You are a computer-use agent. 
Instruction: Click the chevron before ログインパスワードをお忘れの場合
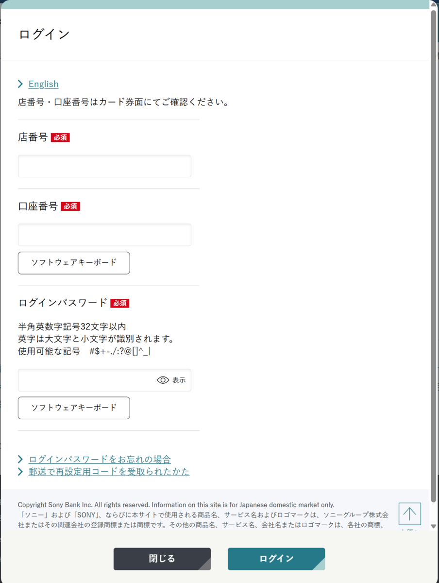coord(20,459)
